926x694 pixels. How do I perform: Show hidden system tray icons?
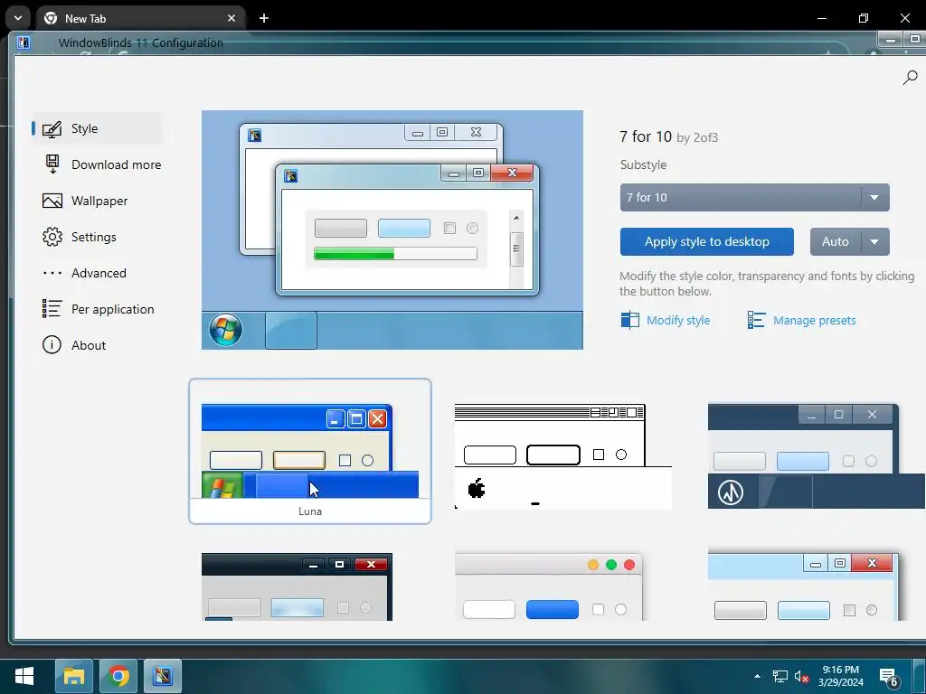(758, 676)
